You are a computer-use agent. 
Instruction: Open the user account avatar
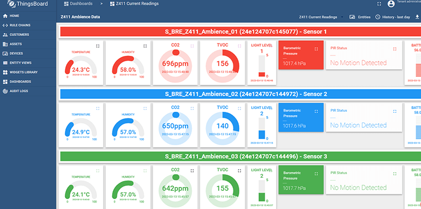point(391,4)
